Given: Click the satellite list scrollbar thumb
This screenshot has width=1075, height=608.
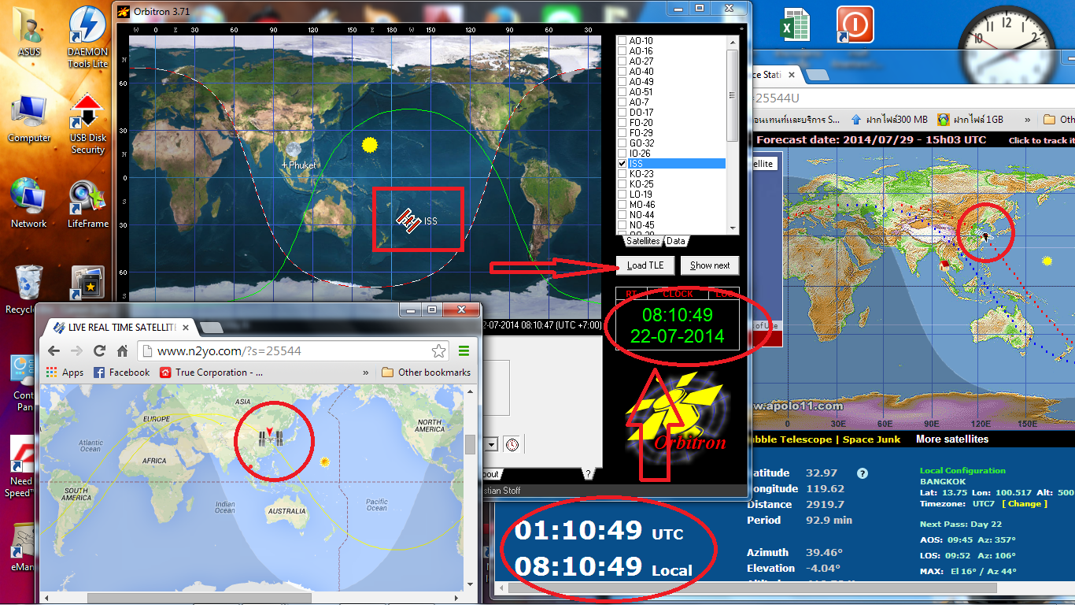Looking at the screenshot, I should click(733, 95).
